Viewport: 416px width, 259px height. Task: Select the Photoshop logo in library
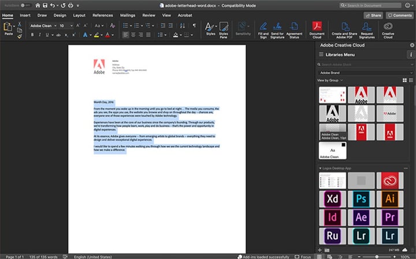361,200
